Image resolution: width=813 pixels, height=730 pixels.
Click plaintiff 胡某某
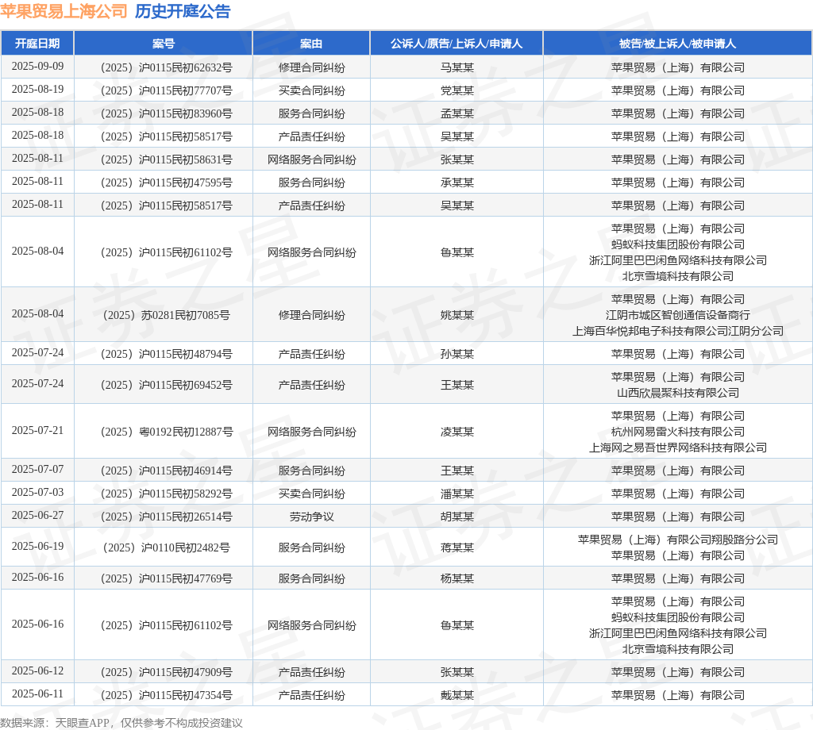click(x=457, y=517)
